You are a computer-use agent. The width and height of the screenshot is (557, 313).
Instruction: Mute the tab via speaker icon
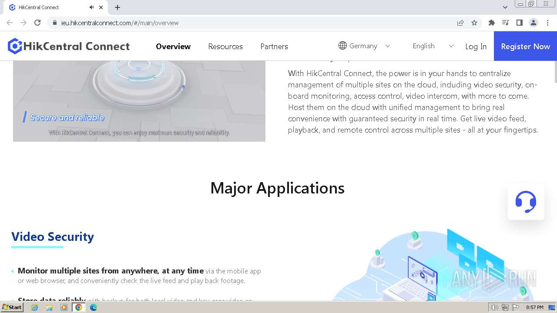click(x=92, y=7)
